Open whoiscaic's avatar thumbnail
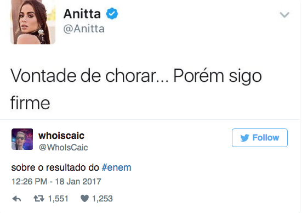This screenshot has width=302, height=213. [22, 139]
